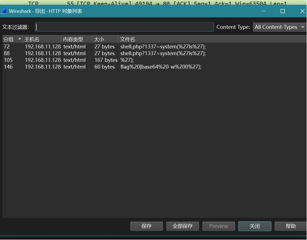
Task: Open help with the 帮助 button
Action: pos(290,226)
